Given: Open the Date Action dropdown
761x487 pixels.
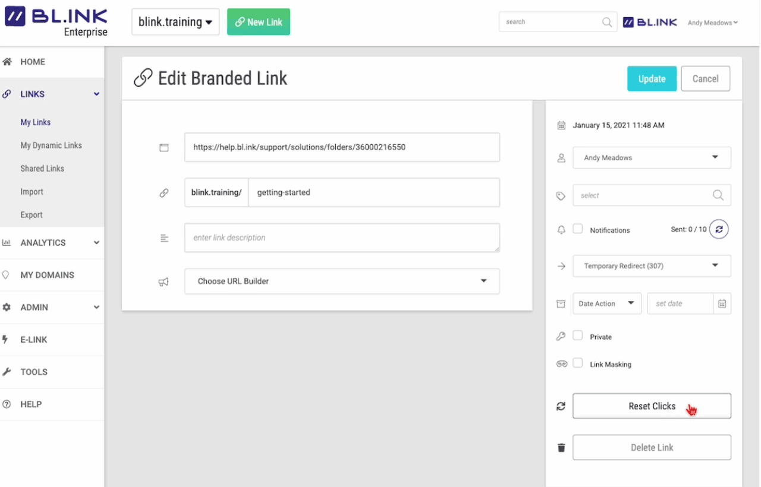Looking at the screenshot, I should coord(606,303).
